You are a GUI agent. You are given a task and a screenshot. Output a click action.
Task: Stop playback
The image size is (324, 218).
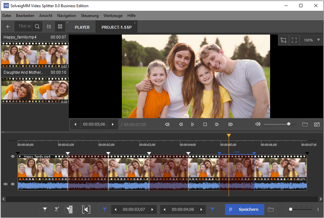point(205,124)
